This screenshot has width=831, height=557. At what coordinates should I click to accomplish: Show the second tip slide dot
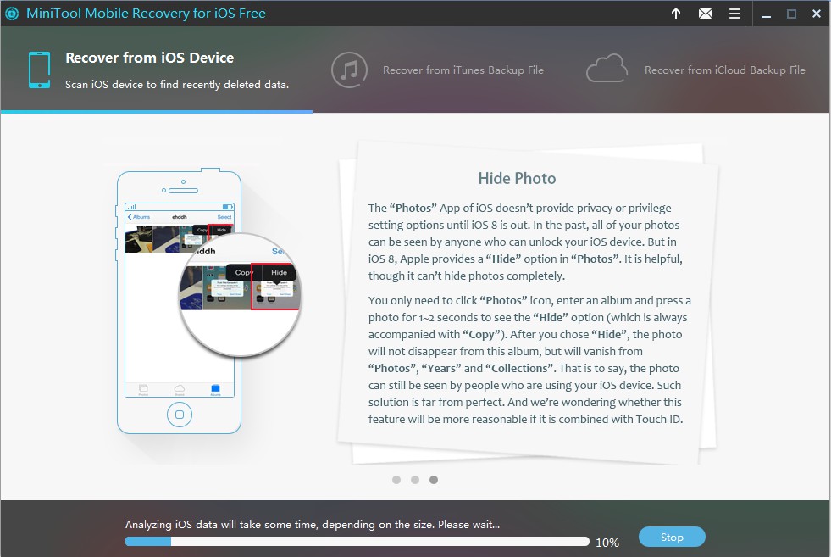(415, 480)
